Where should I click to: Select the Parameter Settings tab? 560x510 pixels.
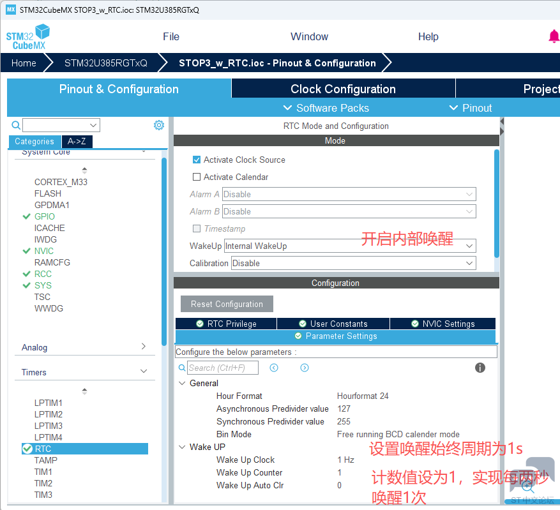pos(335,336)
